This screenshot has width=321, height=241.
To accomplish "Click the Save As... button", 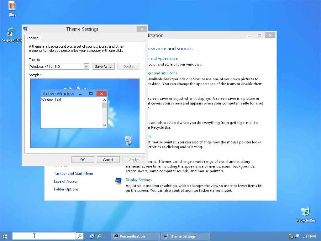I will 103,67.
